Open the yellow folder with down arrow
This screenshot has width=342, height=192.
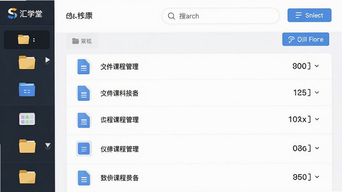27,146
